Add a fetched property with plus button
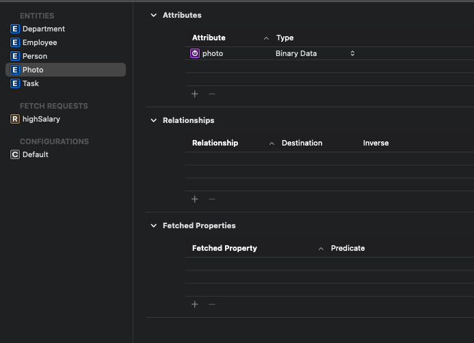This screenshot has height=343, width=474. tap(195, 304)
